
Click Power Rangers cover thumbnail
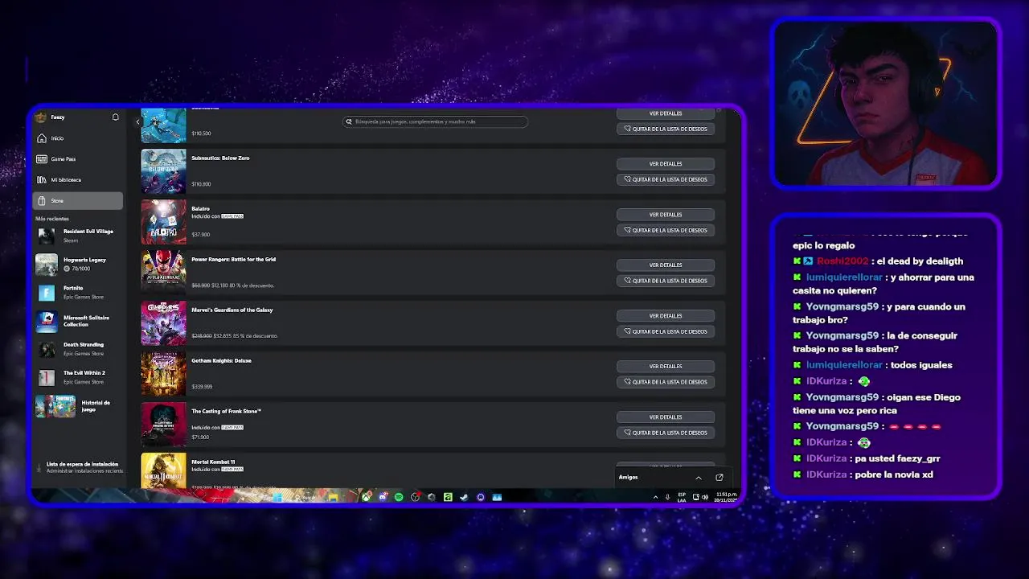[x=163, y=272]
